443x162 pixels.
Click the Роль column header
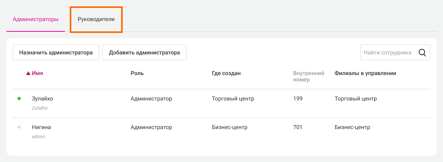point(137,73)
